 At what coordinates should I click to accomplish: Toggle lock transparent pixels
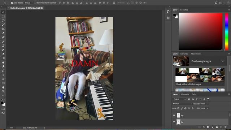178,108
